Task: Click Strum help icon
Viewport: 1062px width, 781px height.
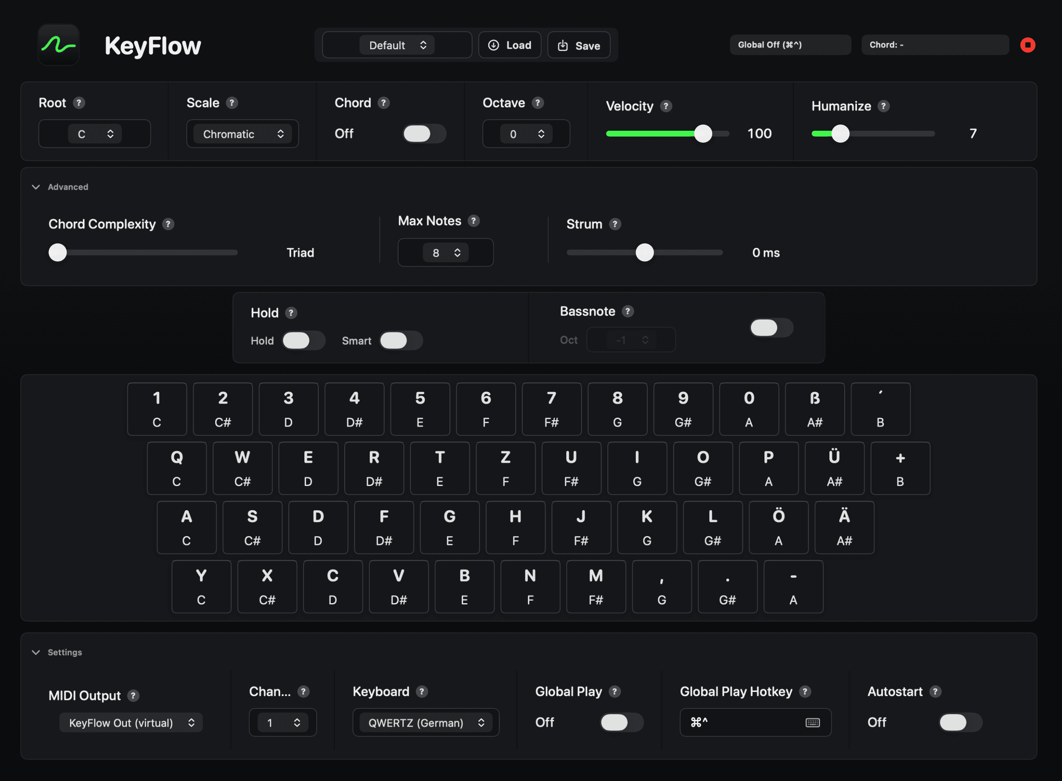Action: tap(615, 224)
